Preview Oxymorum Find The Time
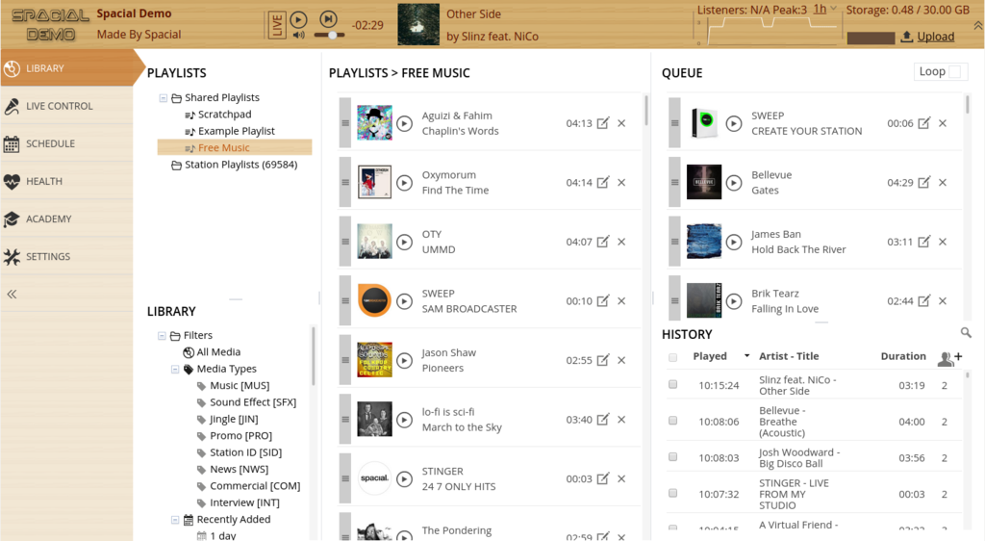Viewport: 985px width, 541px height. (405, 183)
